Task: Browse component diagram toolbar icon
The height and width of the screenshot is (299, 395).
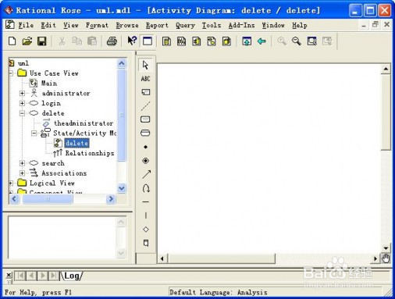Action: click(x=197, y=41)
